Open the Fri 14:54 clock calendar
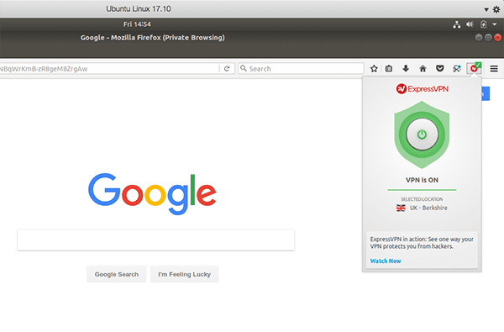This screenshot has height=332, width=504. click(x=137, y=24)
